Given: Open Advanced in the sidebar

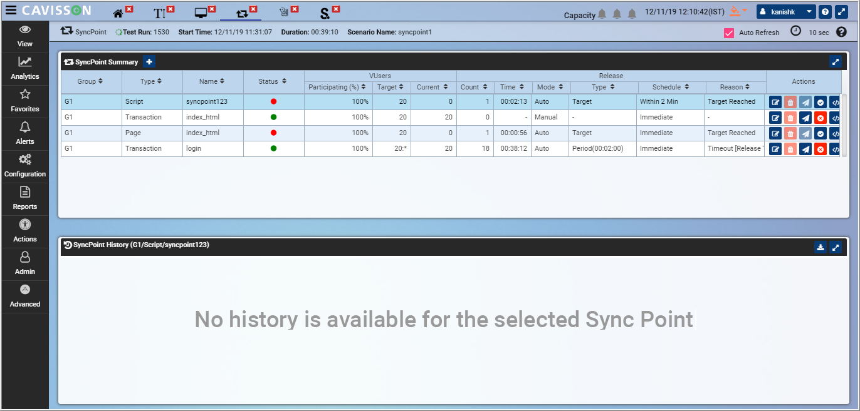Looking at the screenshot, I should (x=25, y=297).
